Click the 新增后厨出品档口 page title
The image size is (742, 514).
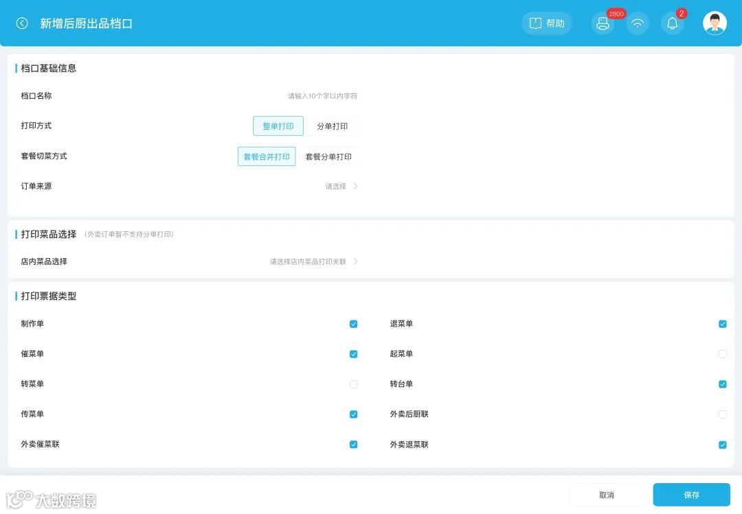click(86, 23)
